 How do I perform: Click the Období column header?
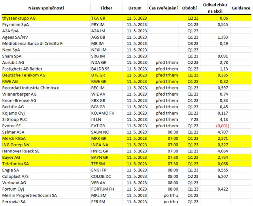coord(191,7)
